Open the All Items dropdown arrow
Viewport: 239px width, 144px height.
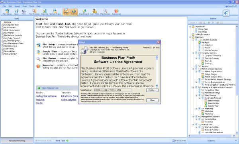tap(236, 141)
